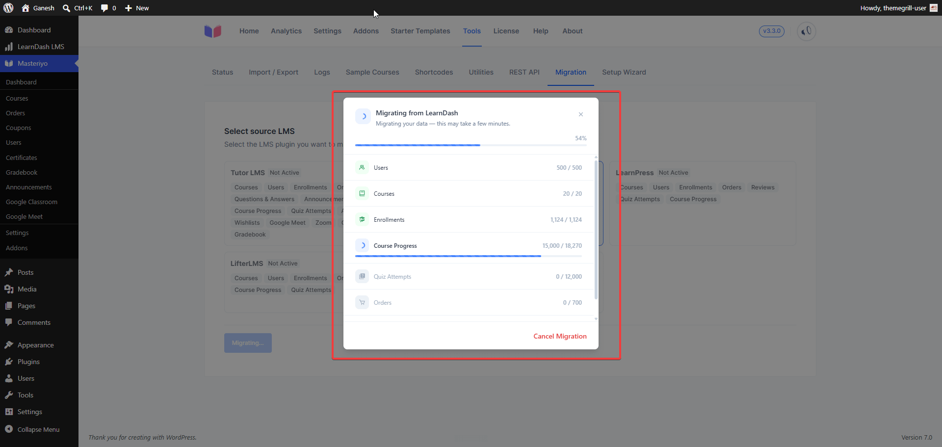
Task: Click the Courses row icon in migration list
Action: point(362,193)
